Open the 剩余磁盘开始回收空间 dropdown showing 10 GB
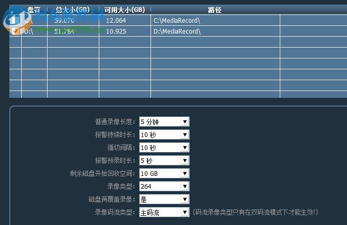The height and width of the screenshot is (225, 347). click(x=164, y=173)
